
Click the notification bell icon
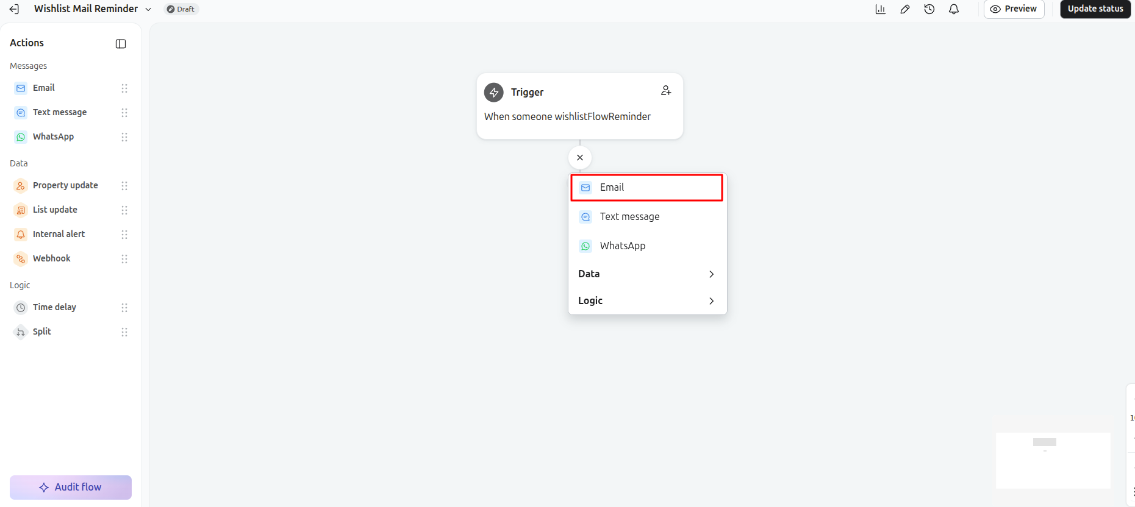954,9
